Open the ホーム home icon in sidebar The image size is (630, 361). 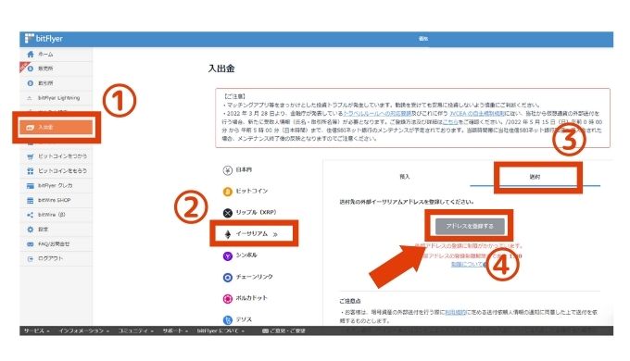tap(31, 55)
